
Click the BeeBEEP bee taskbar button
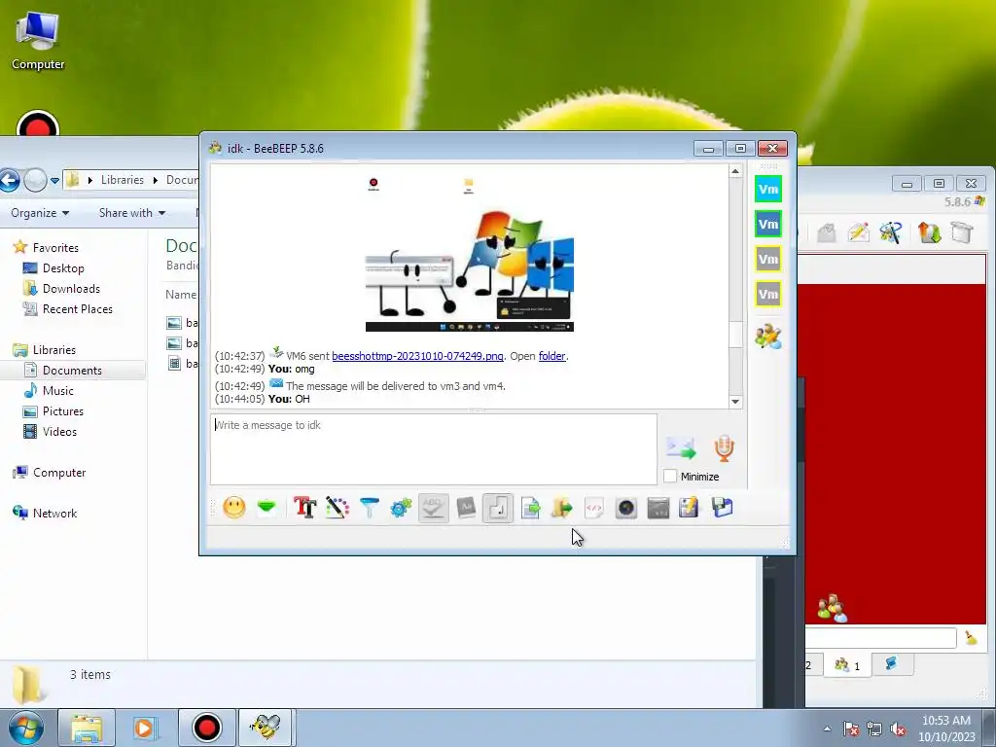point(265,728)
